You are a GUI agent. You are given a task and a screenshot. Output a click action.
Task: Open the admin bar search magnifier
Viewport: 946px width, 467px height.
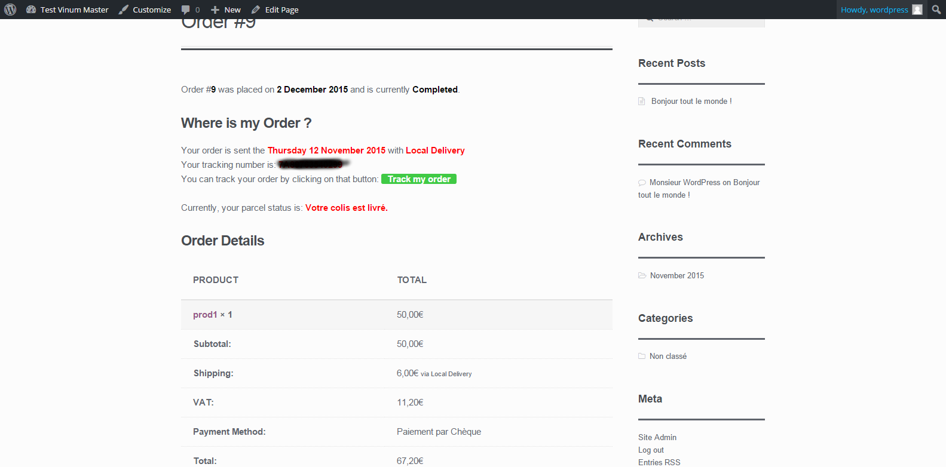click(936, 10)
